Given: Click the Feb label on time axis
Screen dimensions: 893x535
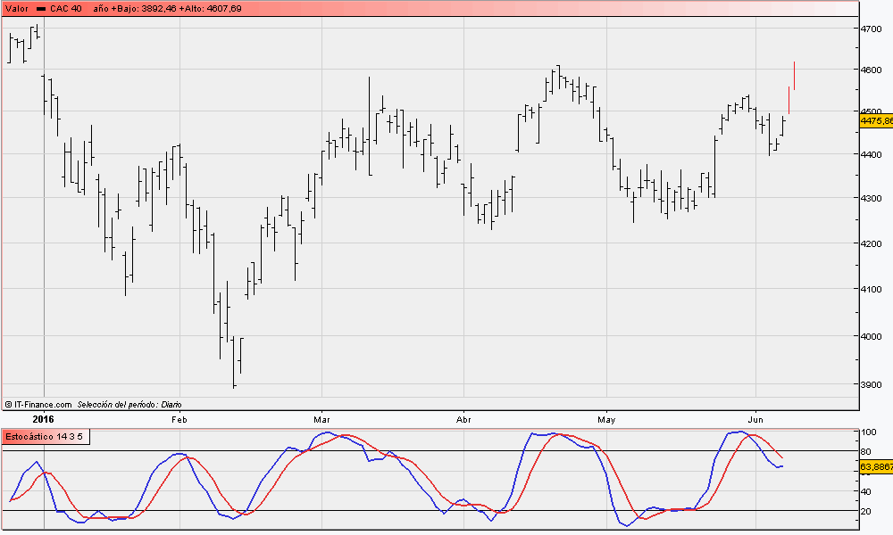Looking at the screenshot, I should pos(179,418).
